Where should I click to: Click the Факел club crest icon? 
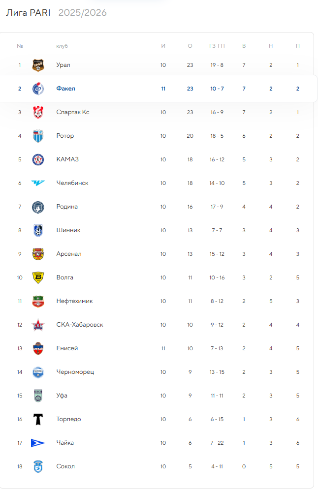(x=38, y=89)
